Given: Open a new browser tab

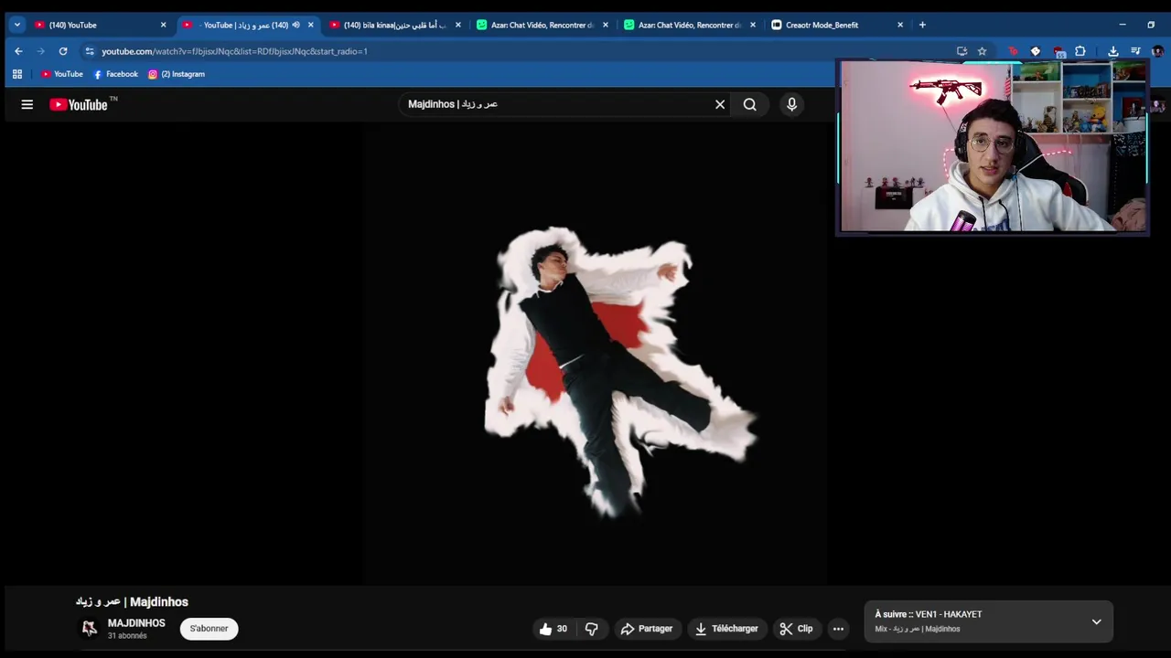Looking at the screenshot, I should [922, 25].
